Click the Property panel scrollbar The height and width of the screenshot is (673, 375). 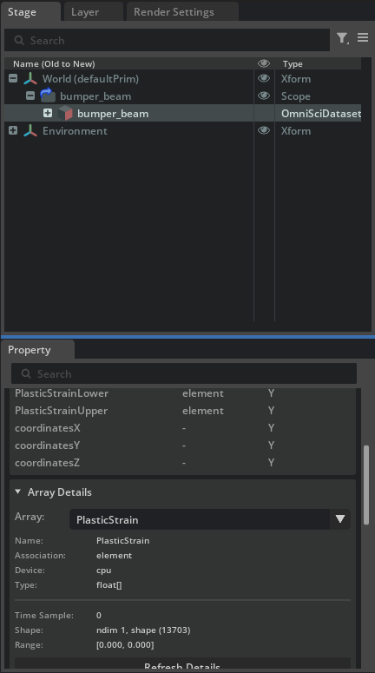366,485
